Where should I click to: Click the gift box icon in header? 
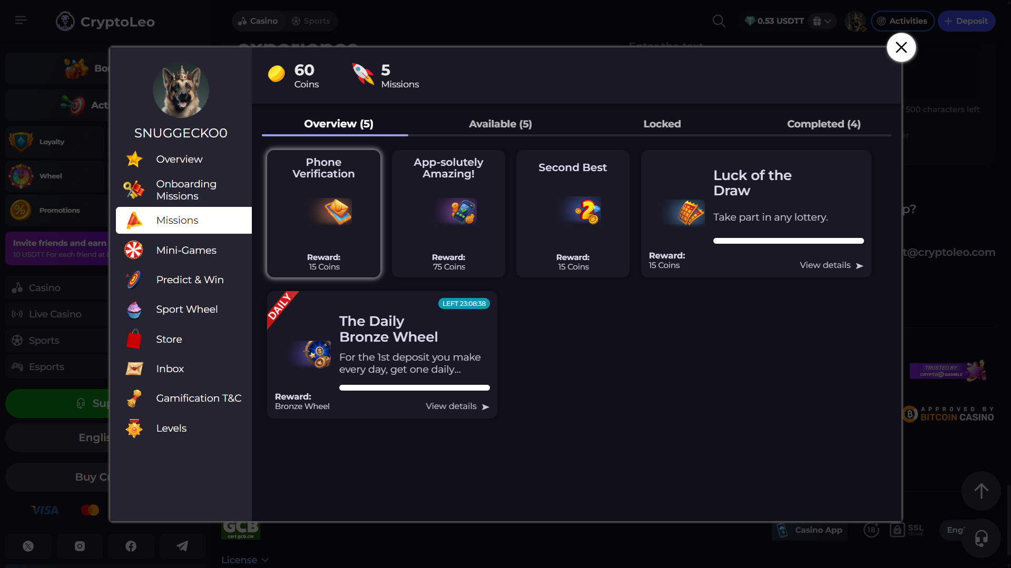[x=817, y=21]
